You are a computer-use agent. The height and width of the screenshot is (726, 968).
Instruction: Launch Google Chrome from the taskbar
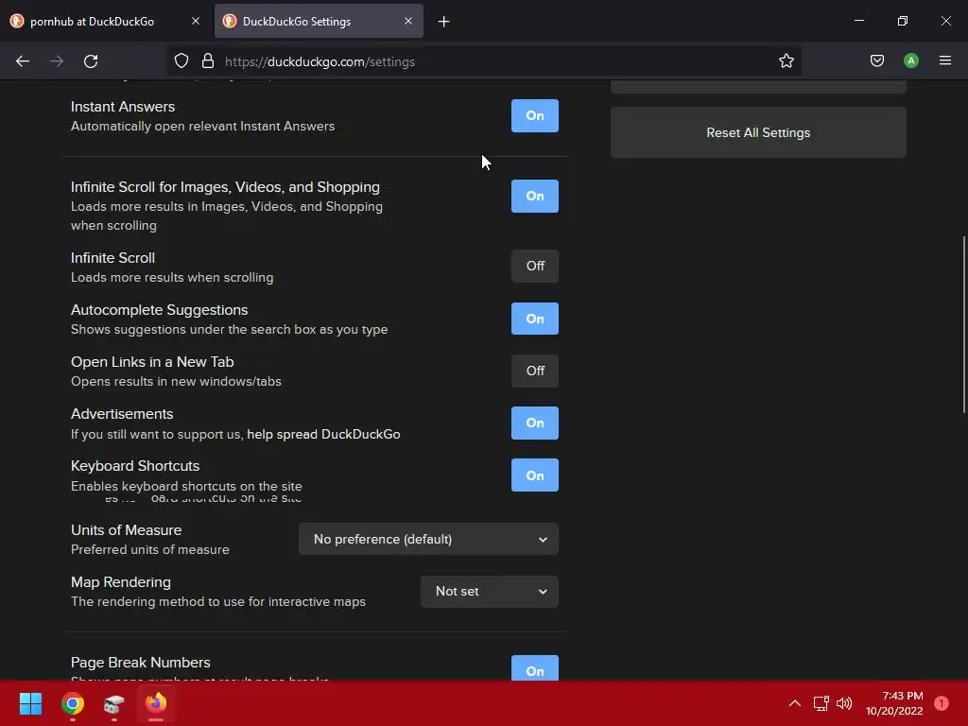72,703
